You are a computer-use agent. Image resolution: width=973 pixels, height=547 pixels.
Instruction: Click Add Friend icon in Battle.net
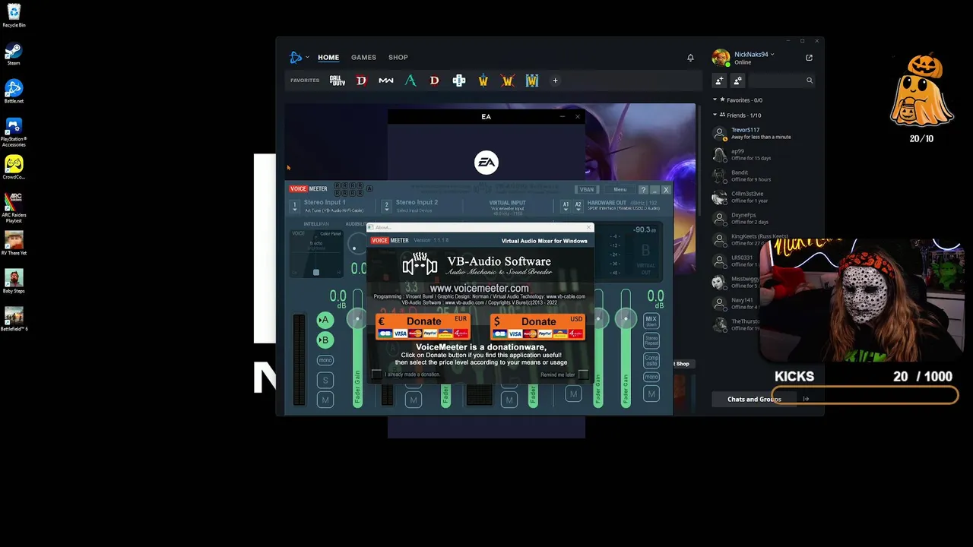[x=719, y=81]
